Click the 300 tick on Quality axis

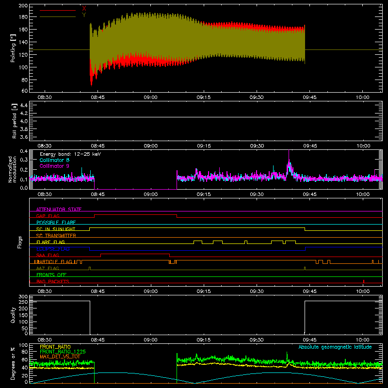point(23,297)
